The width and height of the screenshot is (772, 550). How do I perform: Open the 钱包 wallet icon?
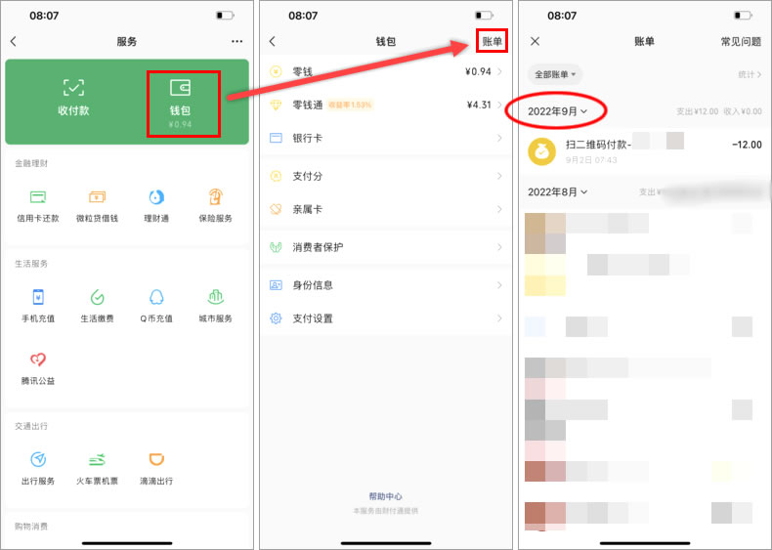pos(180,88)
